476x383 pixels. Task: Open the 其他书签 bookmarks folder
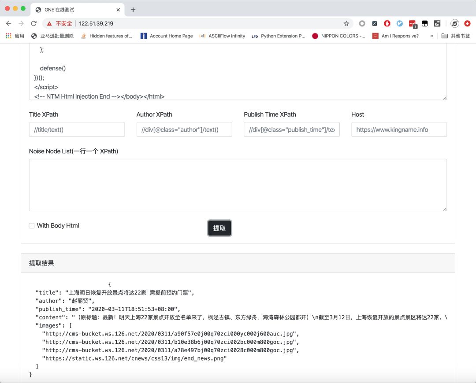point(456,36)
